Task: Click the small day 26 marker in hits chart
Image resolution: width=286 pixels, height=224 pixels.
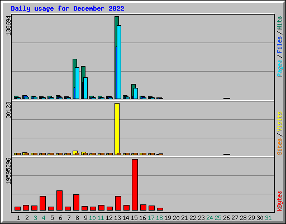Action: click(x=227, y=99)
